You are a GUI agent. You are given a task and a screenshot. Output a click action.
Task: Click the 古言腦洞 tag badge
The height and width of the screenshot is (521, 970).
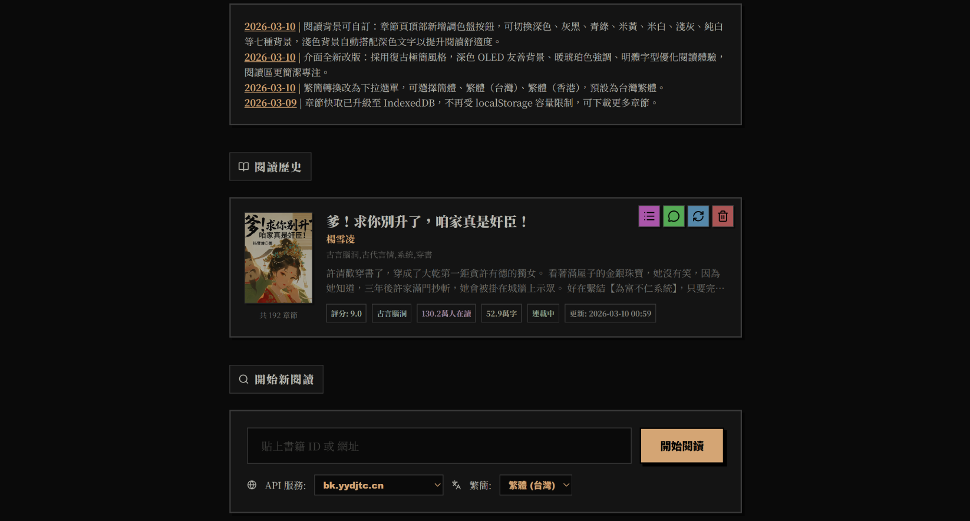pyautogui.click(x=391, y=314)
